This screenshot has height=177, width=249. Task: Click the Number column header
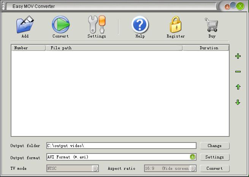tap(28, 48)
